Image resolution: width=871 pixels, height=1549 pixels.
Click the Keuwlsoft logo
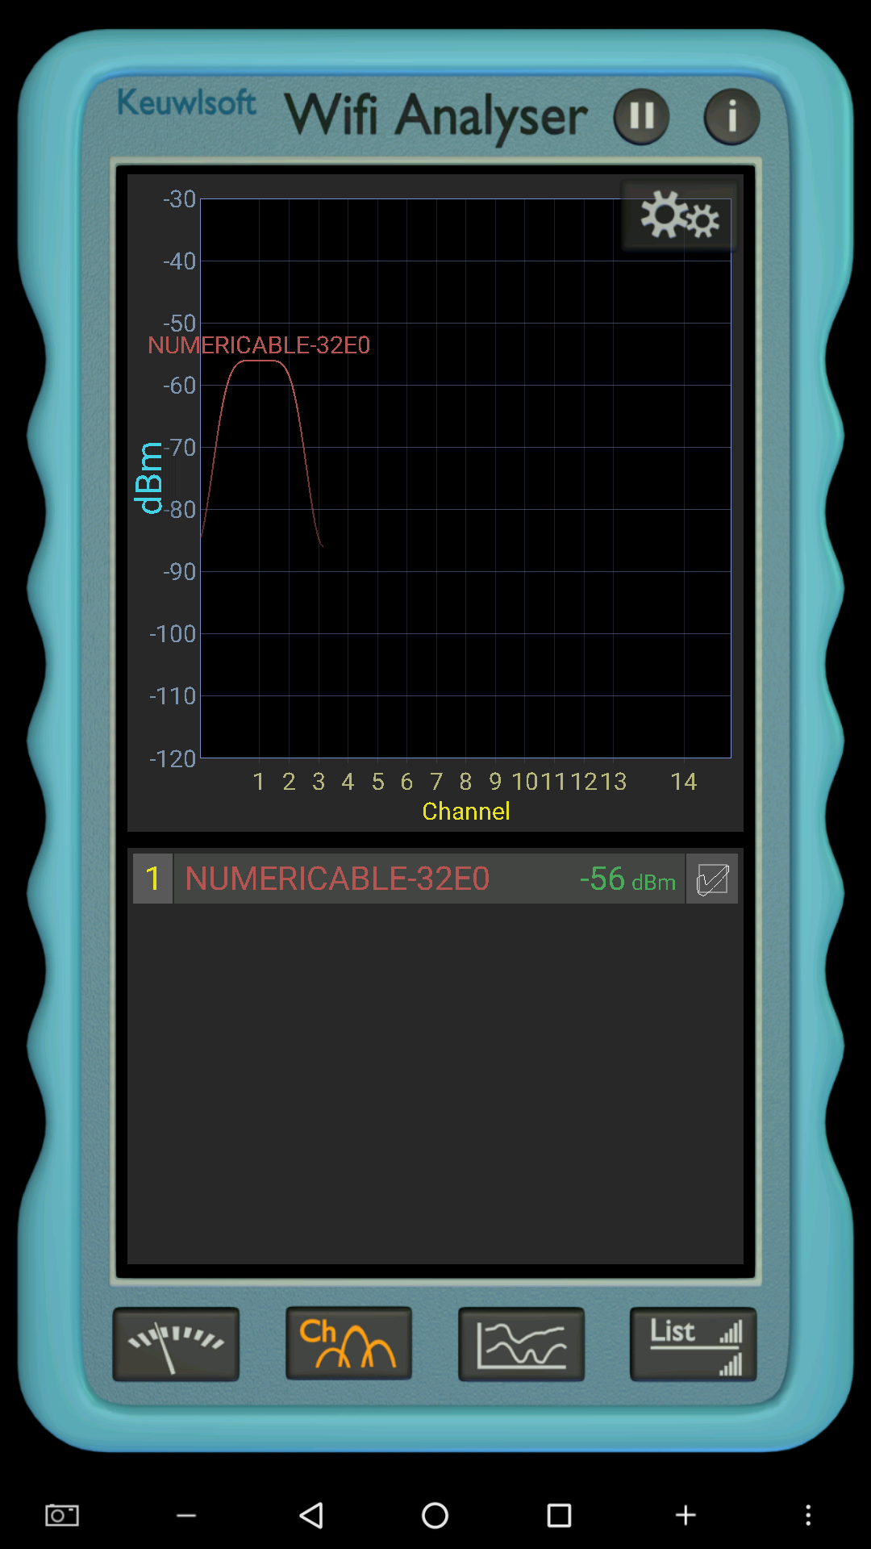pos(186,102)
